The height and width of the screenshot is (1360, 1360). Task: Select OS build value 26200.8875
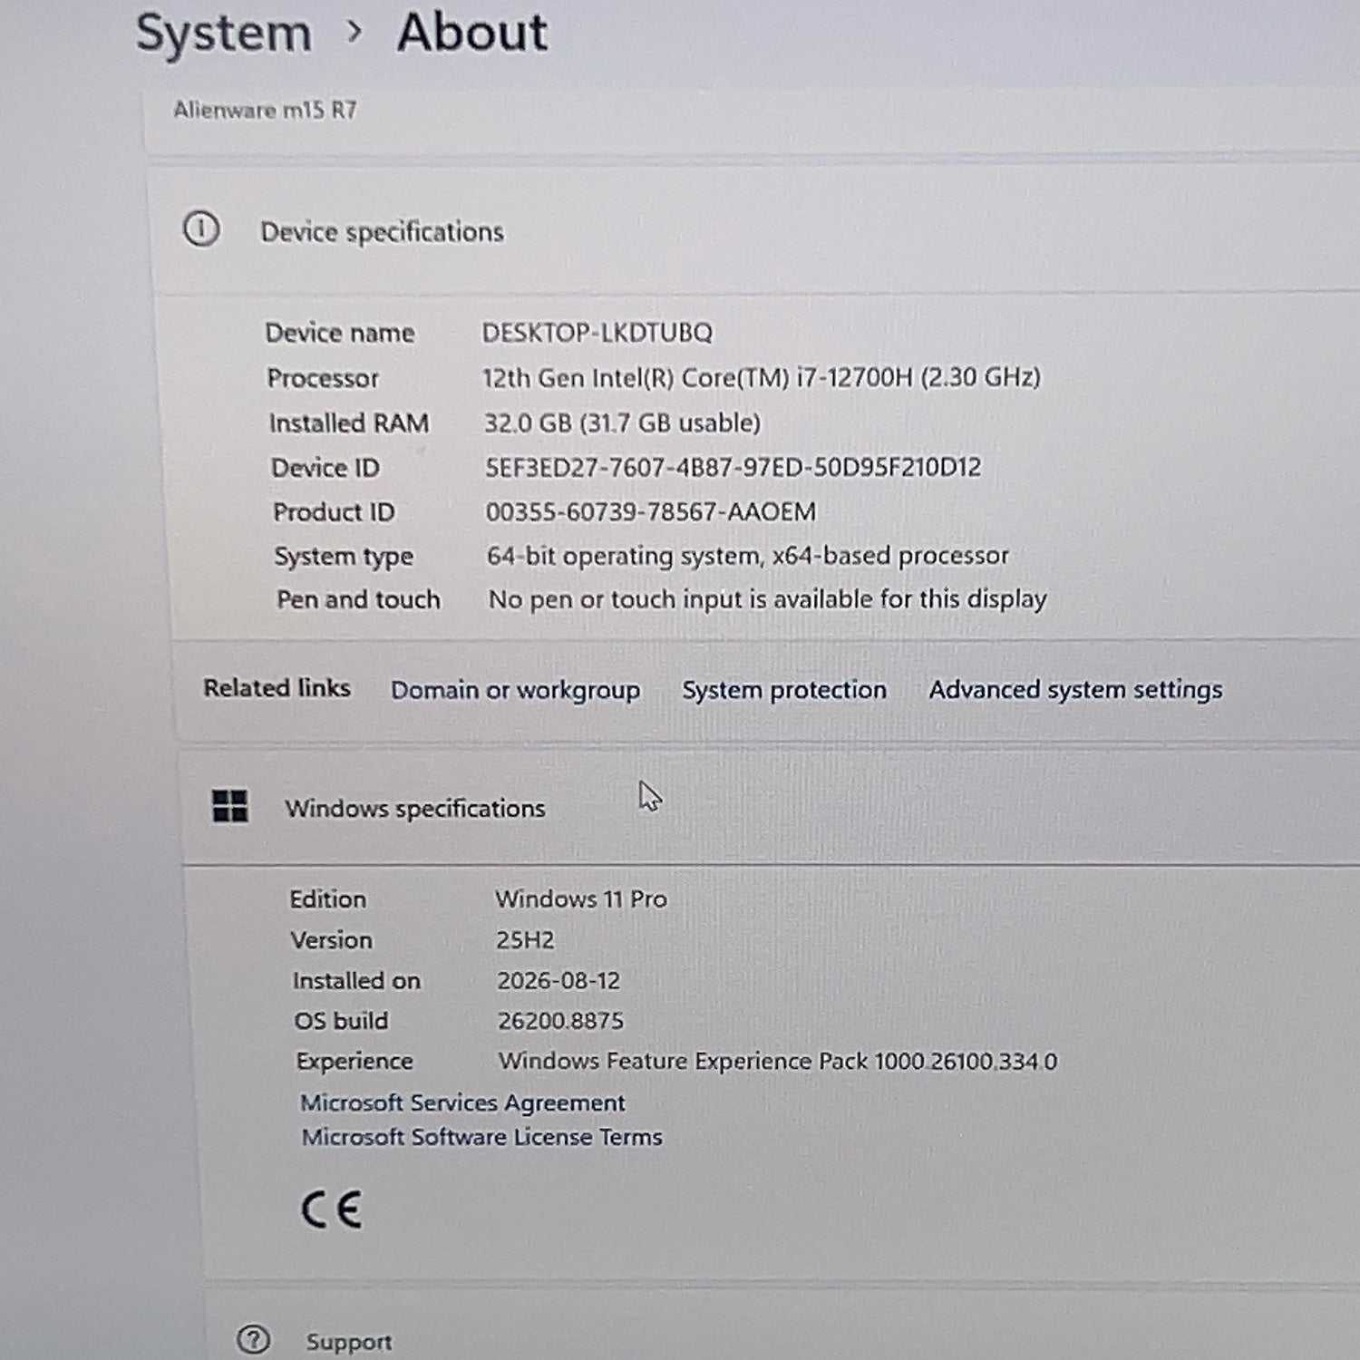tap(560, 1021)
